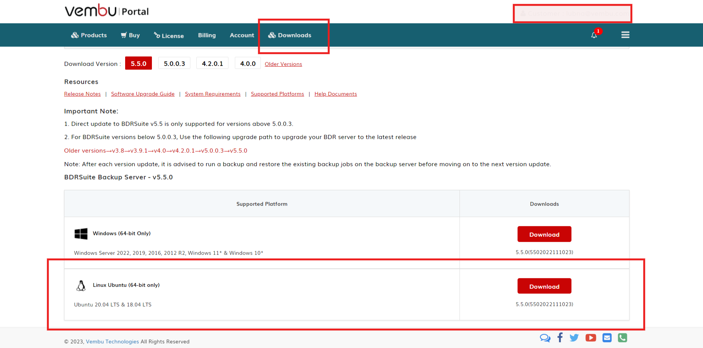
Task: Open the Twitter icon in footer
Action: [574, 338]
